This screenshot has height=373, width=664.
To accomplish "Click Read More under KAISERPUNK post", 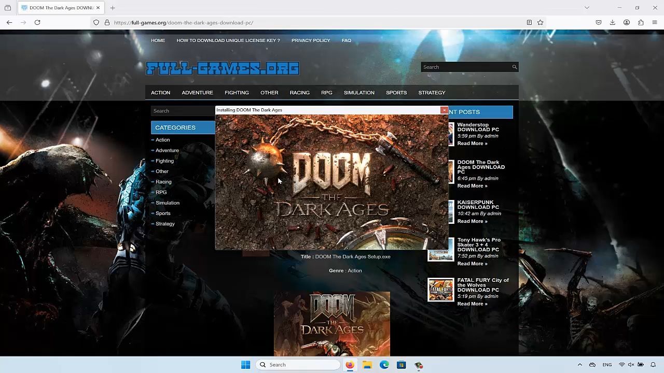I will pyautogui.click(x=472, y=221).
